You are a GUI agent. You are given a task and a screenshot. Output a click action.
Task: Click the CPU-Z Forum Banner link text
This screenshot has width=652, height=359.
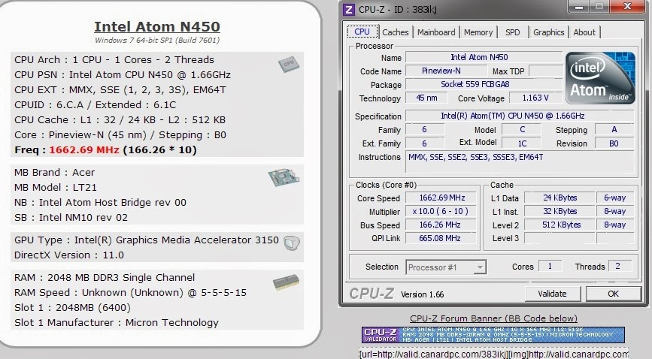tap(493, 318)
